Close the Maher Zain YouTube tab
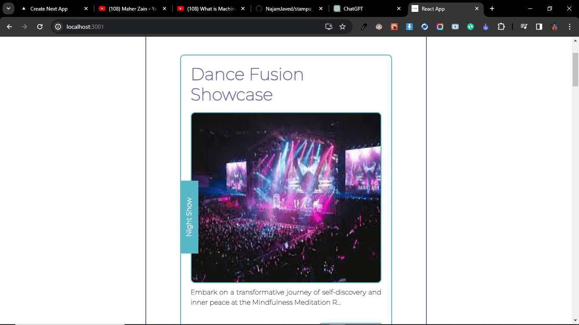The width and height of the screenshot is (579, 325). 164,8
